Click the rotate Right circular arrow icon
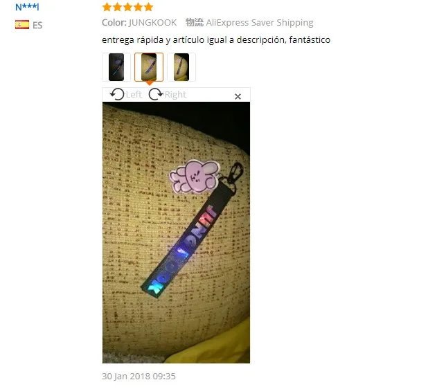Viewport: 437px width, 389px height. click(156, 94)
